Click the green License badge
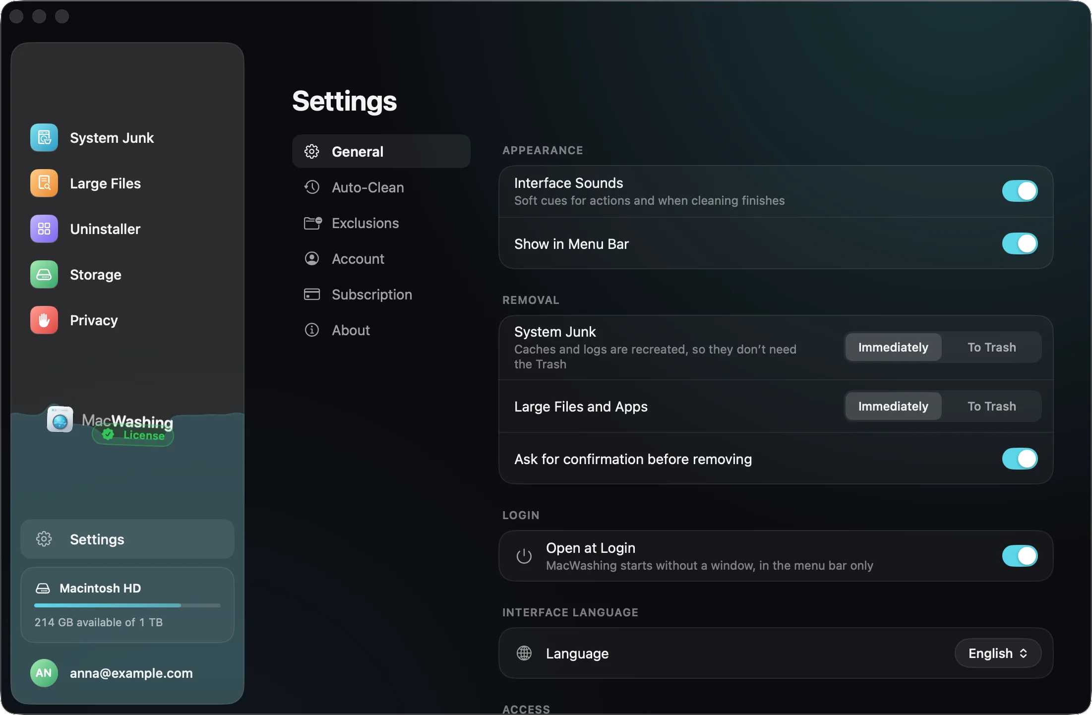 click(x=133, y=435)
